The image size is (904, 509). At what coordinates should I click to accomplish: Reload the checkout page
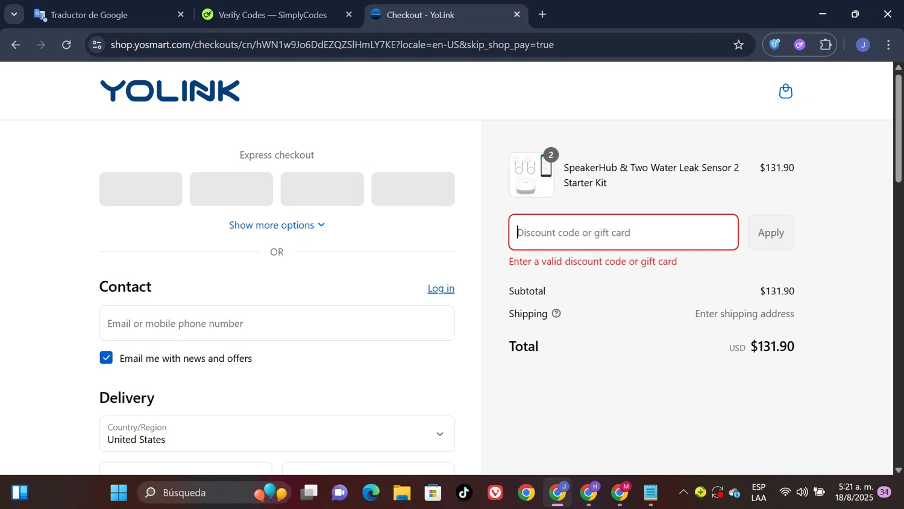point(67,45)
